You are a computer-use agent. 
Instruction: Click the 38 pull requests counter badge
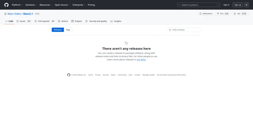pos(53,21)
